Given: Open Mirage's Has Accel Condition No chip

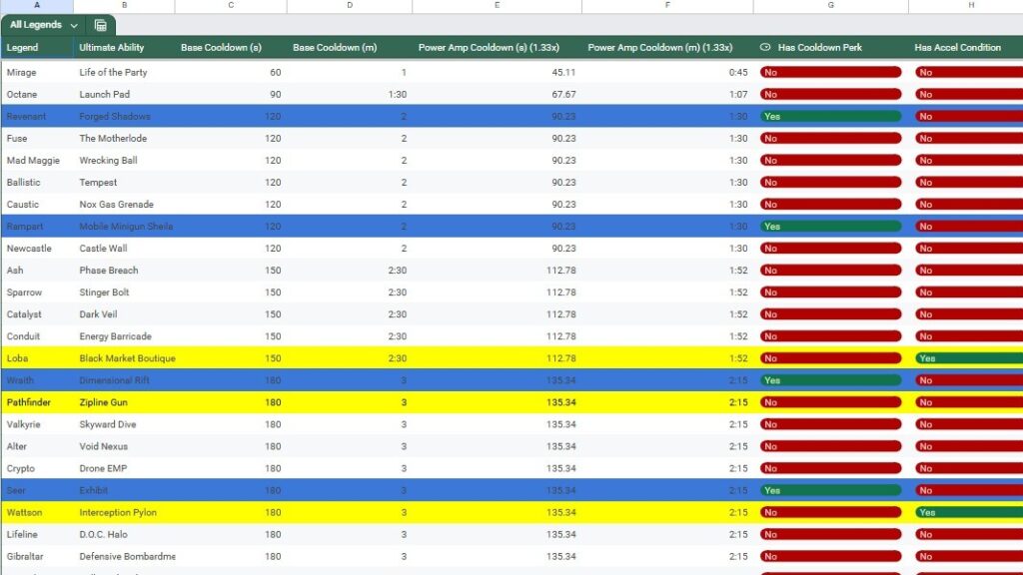Looking at the screenshot, I should [x=969, y=72].
